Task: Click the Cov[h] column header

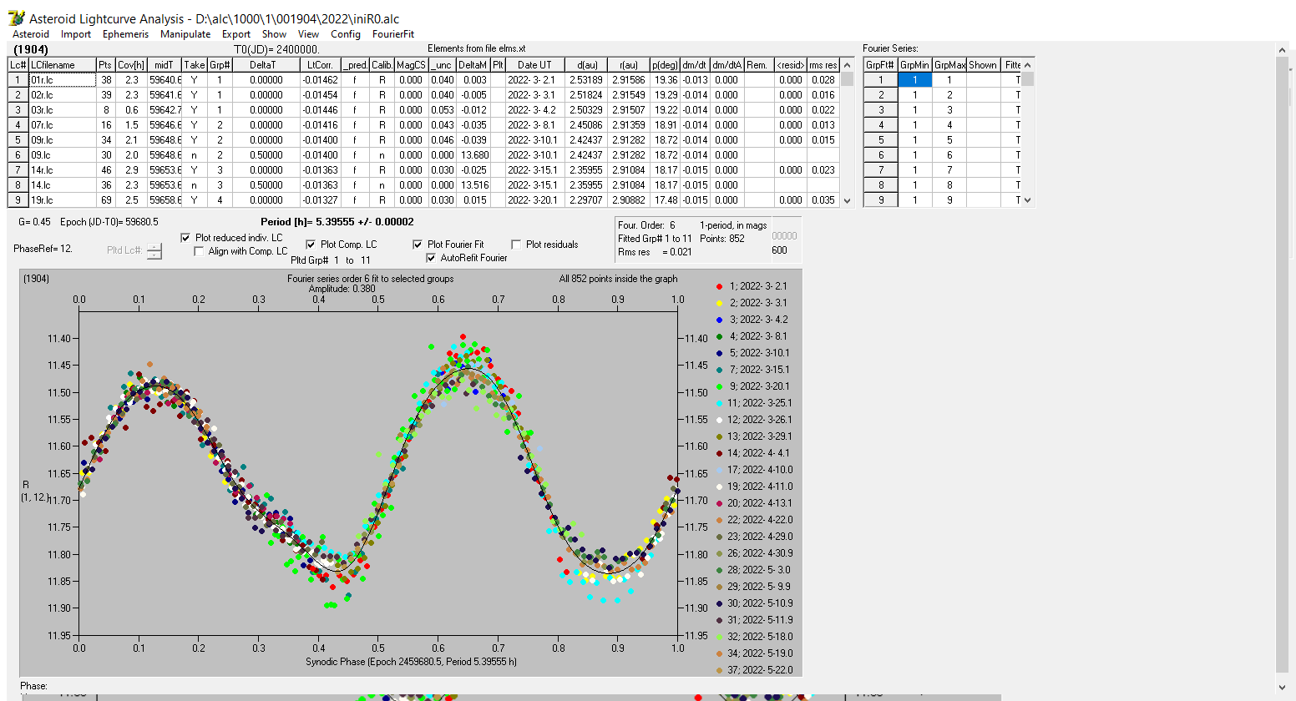Action: pyautogui.click(x=131, y=65)
